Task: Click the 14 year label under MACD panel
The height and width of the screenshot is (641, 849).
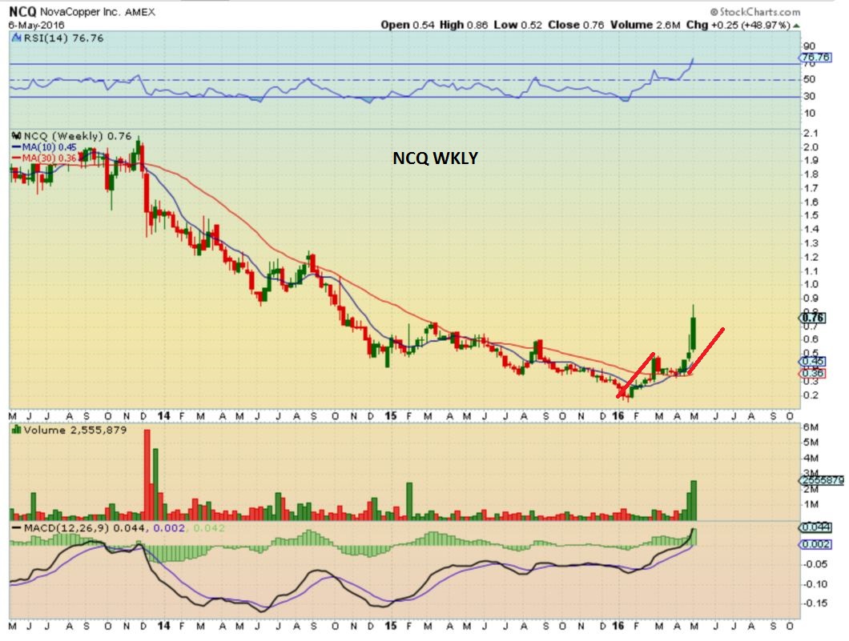Action: (x=163, y=626)
